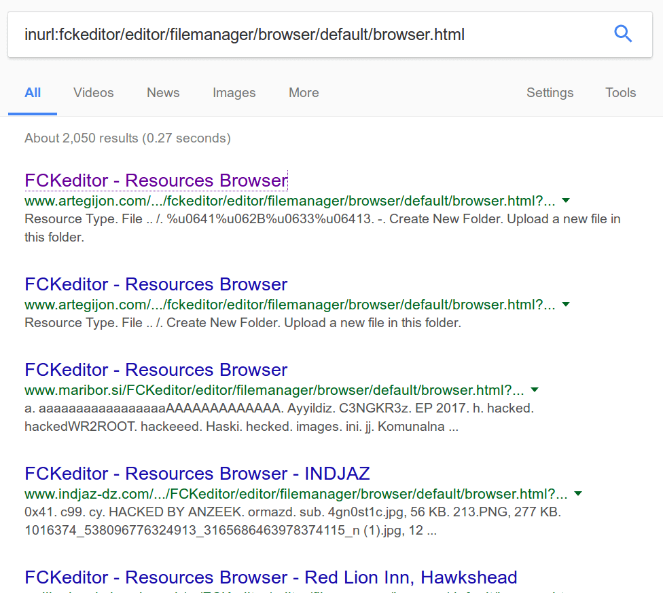The image size is (663, 593).
Task: Expand the arrow beside the second artegijon URL
Action: [566, 305]
